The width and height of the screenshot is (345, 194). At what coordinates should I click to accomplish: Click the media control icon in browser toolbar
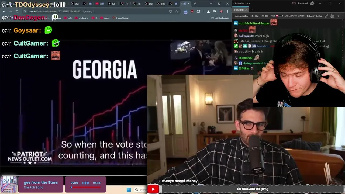tap(215, 11)
